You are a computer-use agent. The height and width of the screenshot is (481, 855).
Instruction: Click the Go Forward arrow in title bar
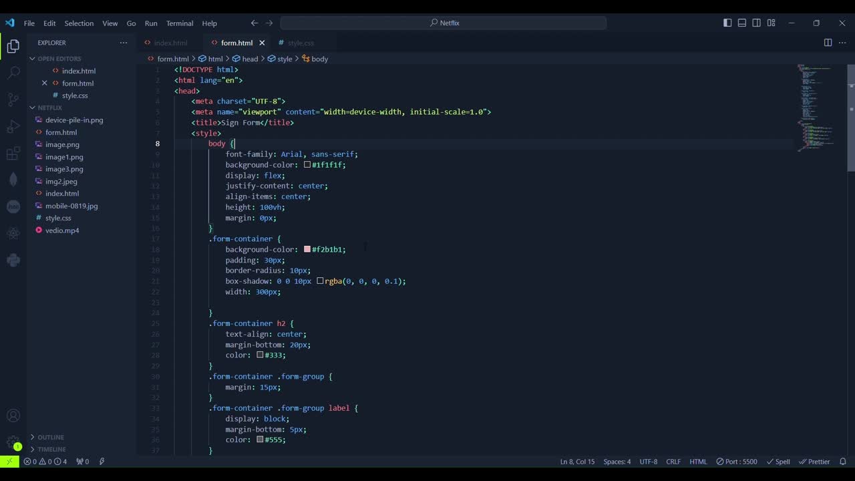point(269,23)
